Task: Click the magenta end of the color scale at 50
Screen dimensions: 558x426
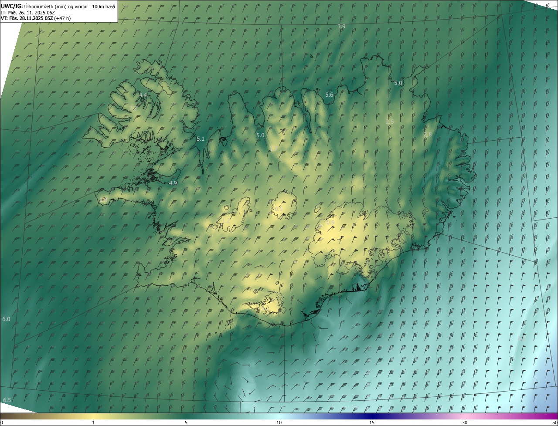Action: pos(553,416)
